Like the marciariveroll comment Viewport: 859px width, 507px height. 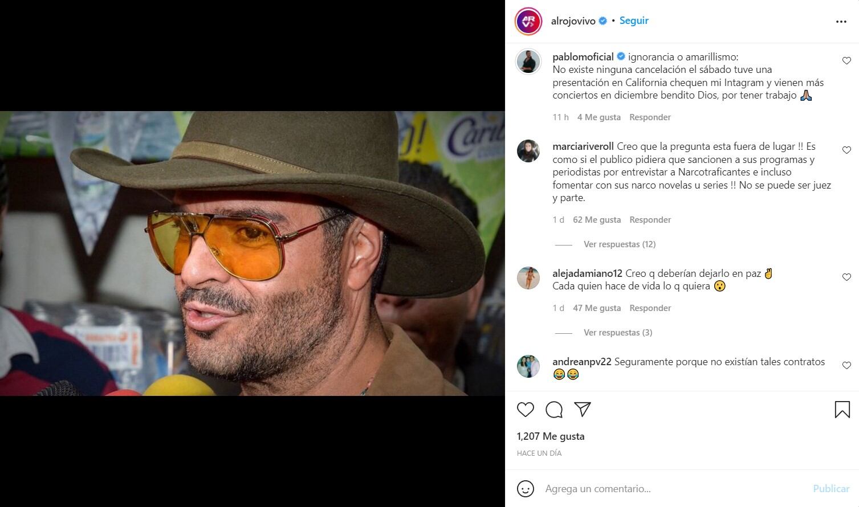846,150
